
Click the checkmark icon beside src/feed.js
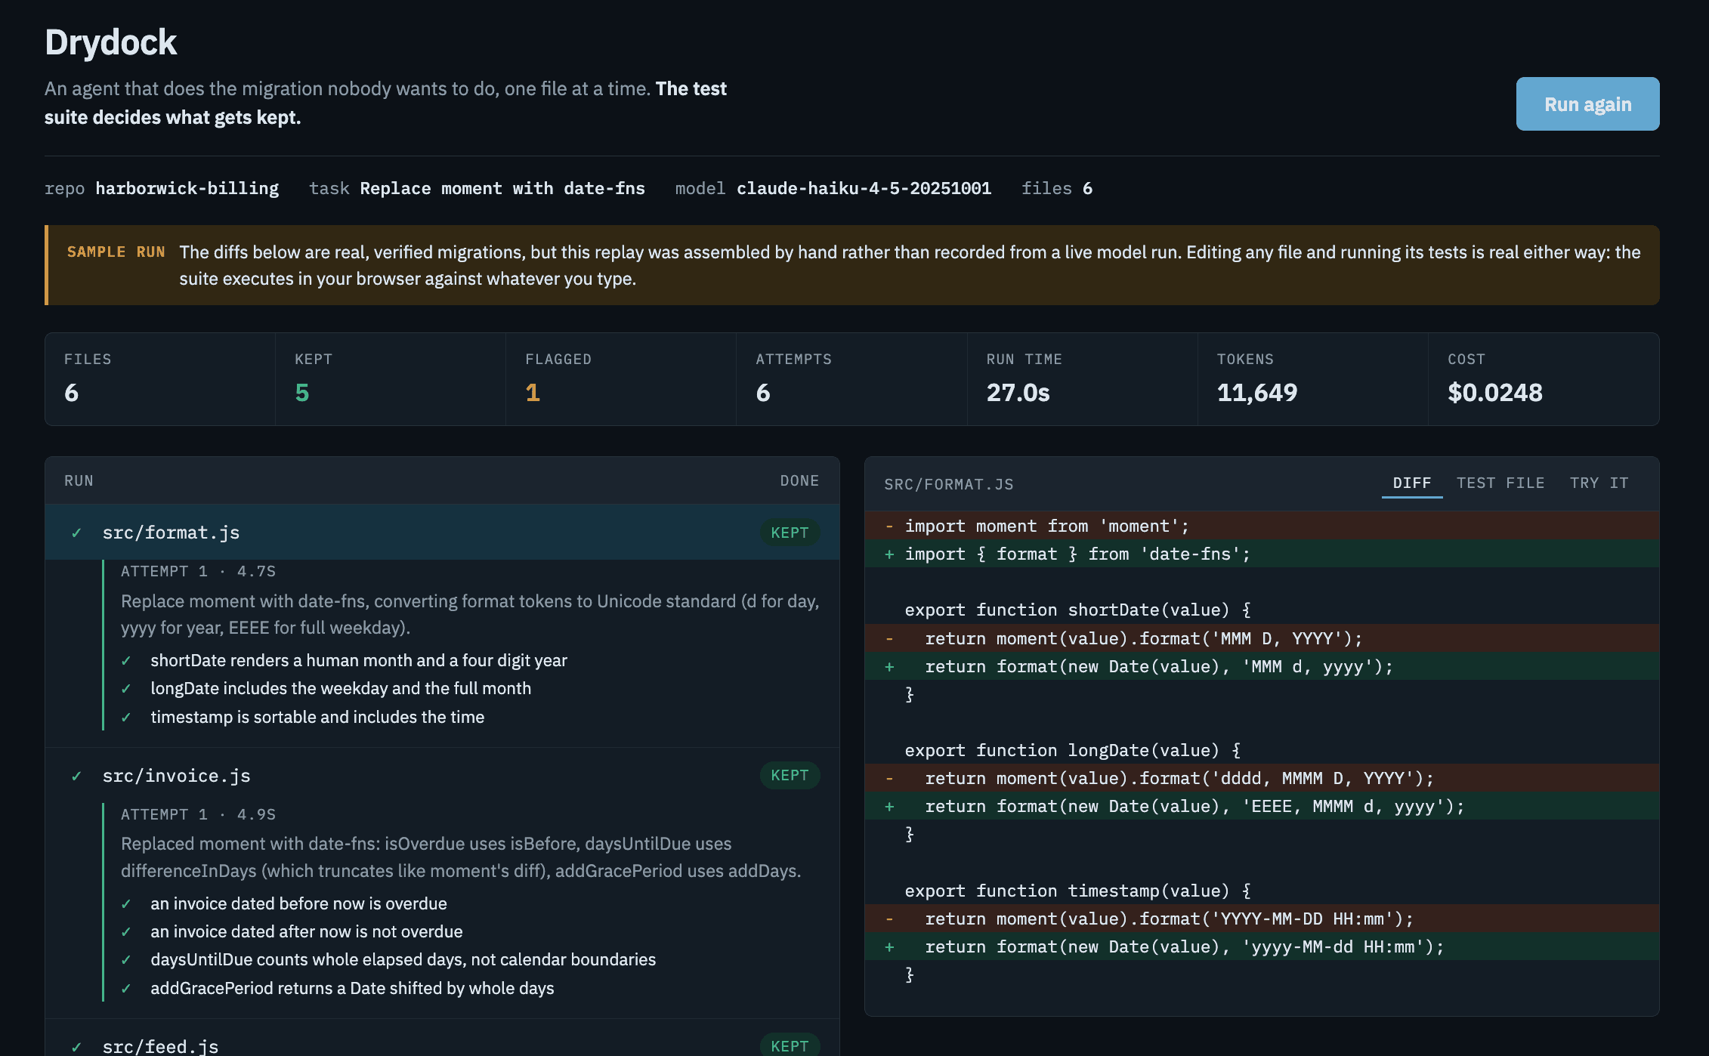pos(76,1047)
